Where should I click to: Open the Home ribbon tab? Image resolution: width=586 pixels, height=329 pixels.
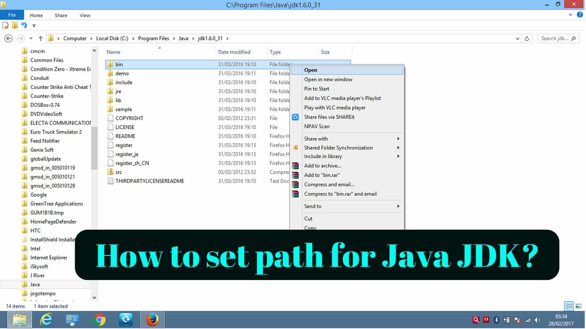tap(36, 15)
